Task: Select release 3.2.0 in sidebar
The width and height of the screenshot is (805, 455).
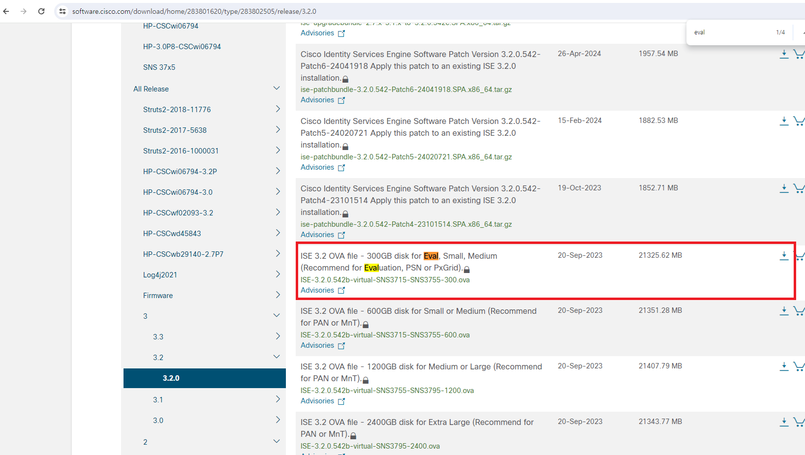Action: (x=205, y=378)
